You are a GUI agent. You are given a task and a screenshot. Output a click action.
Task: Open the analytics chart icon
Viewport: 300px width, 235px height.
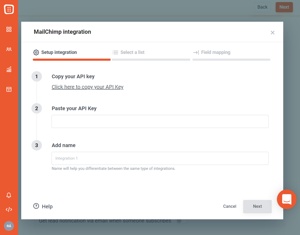point(9,69)
